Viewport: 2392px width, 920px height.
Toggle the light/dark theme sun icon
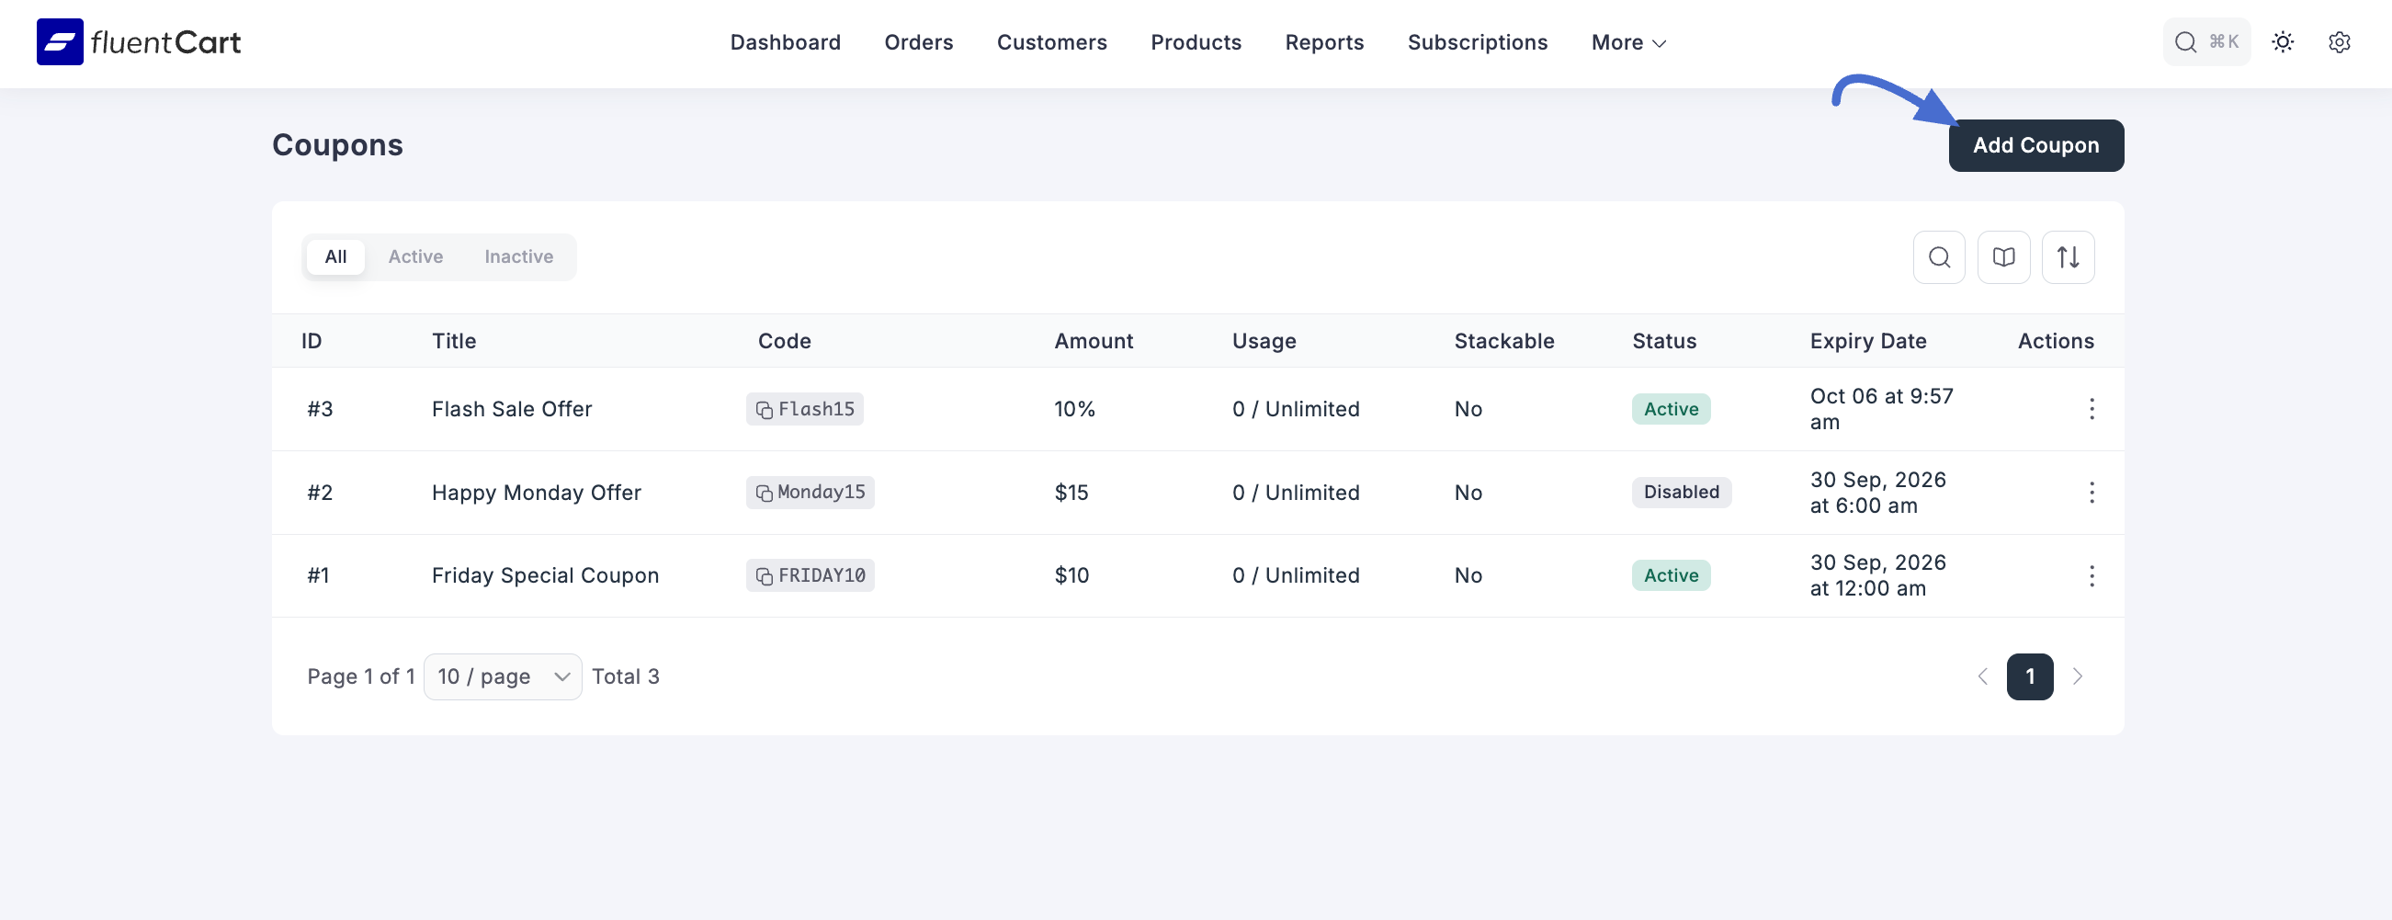(2282, 42)
